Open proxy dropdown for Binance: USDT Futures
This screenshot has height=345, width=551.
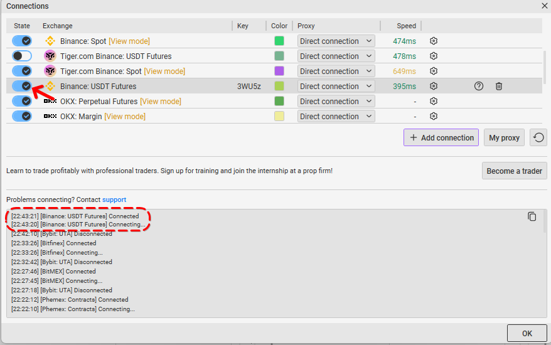pyautogui.click(x=336, y=87)
